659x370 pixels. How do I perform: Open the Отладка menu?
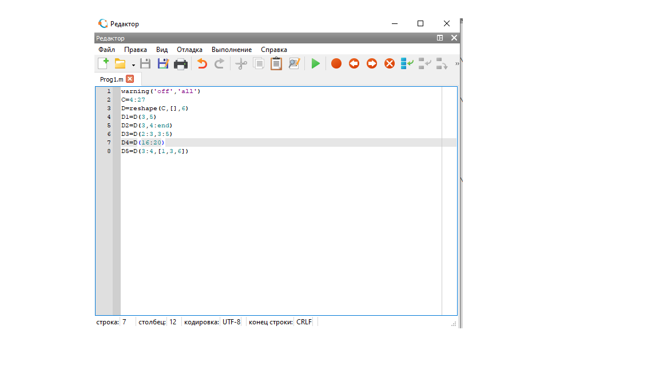(x=189, y=50)
